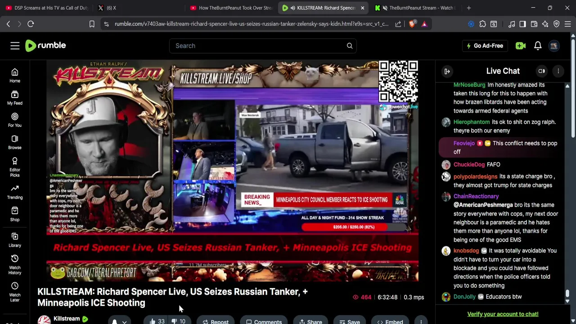Click the rumble.com address bar URL
The image size is (576, 324).
point(251,24)
